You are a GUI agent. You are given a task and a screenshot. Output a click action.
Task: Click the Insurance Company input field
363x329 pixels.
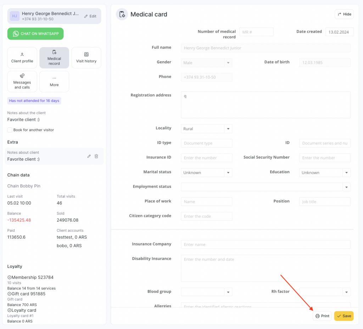pyautogui.click(x=266, y=245)
